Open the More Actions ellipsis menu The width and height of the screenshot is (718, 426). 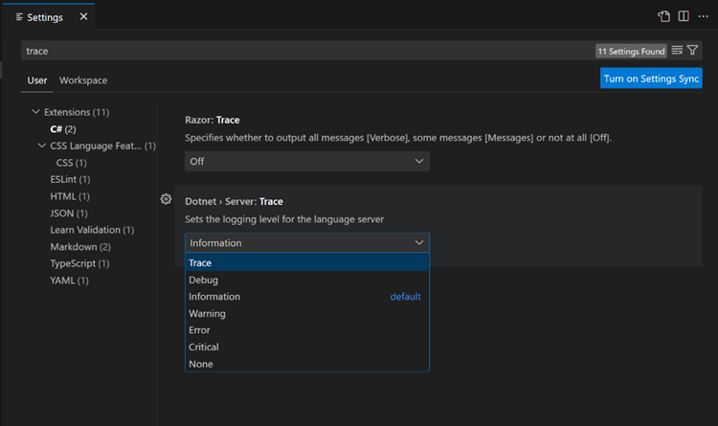click(704, 16)
